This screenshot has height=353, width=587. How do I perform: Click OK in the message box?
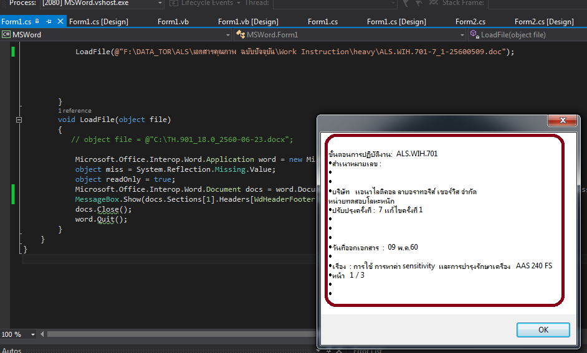[x=543, y=330]
